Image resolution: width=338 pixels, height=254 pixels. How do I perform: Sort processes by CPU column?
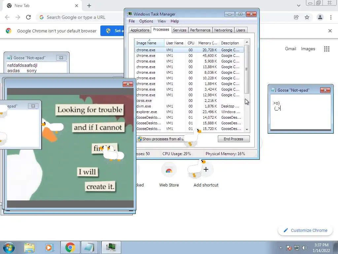coord(191,43)
